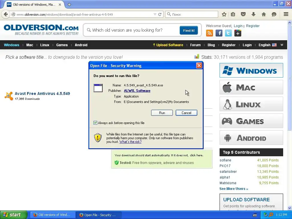This screenshot has width=292, height=219.
Task: Open Avast Free Antivirus 4.5.549 link
Action: (42, 94)
